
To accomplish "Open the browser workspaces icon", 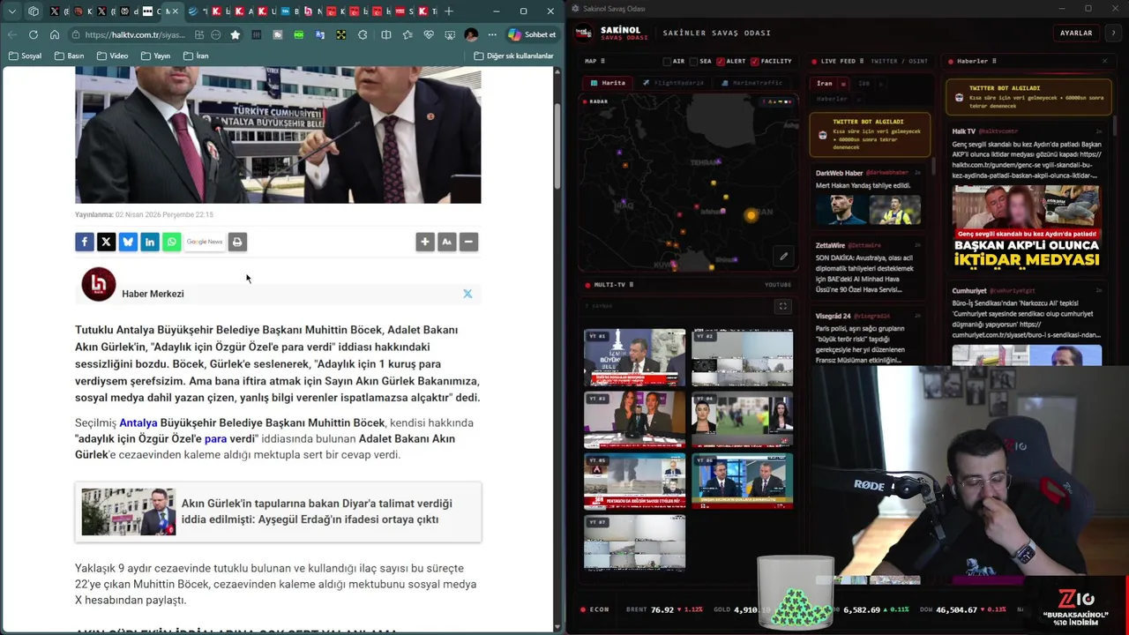I will 34,11.
